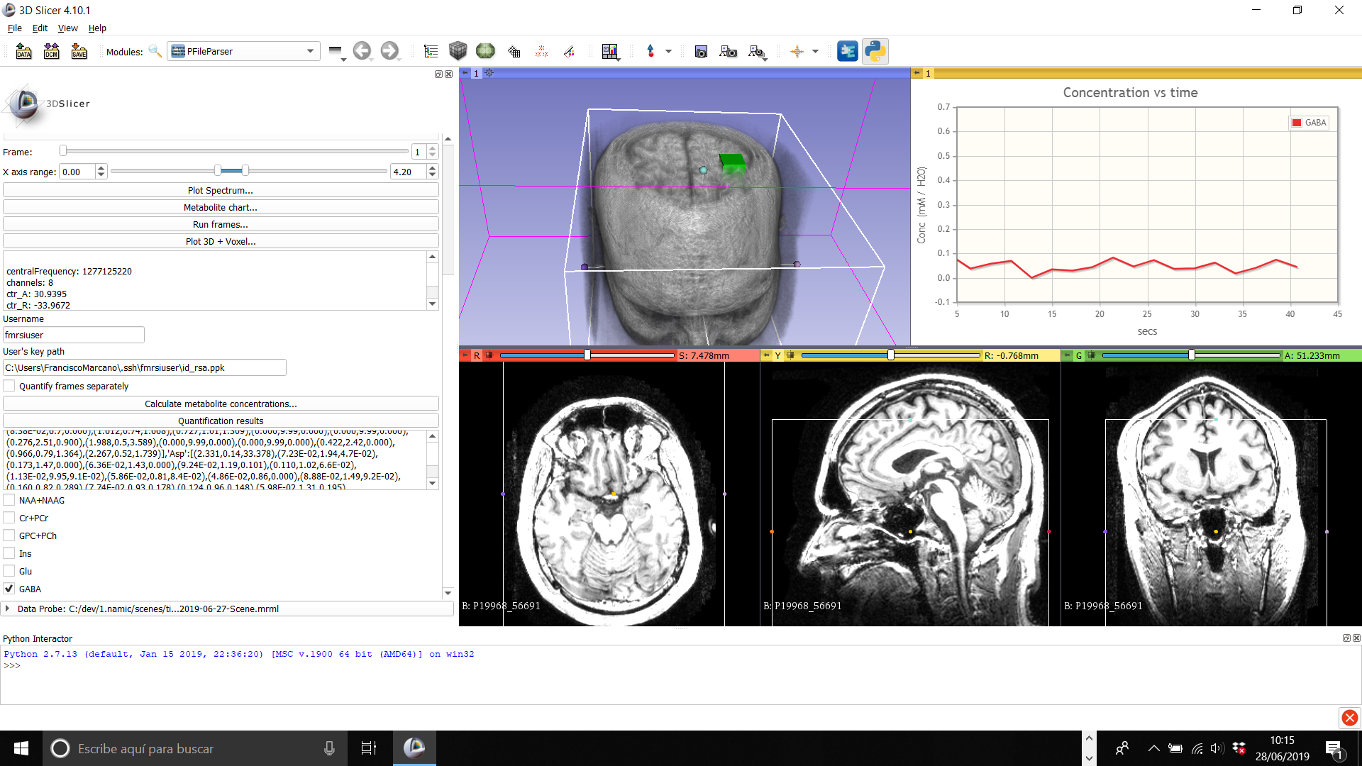Viewport: 1362px width, 766px height.
Task: Click the Load Data icon
Action: click(x=23, y=51)
